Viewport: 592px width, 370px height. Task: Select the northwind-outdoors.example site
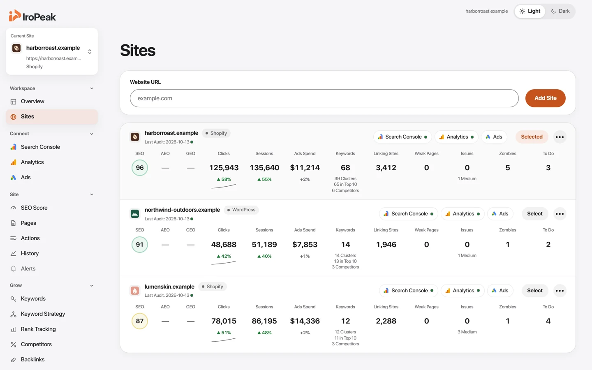(535, 214)
